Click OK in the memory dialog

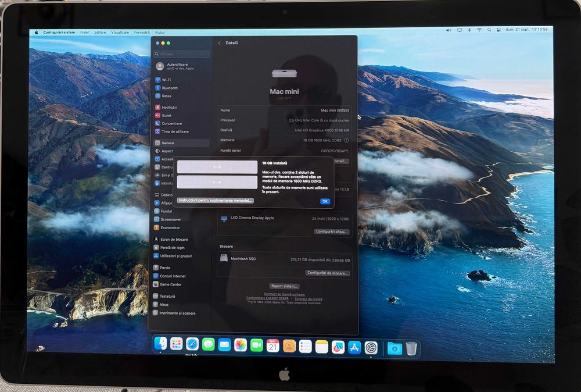[x=325, y=201]
